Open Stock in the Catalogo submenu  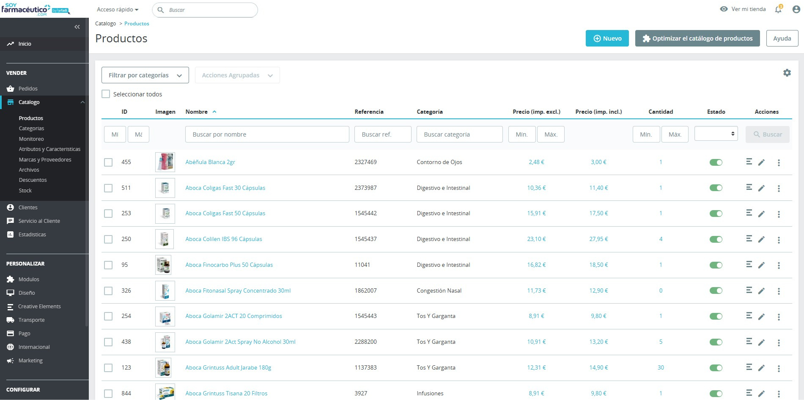tap(25, 190)
